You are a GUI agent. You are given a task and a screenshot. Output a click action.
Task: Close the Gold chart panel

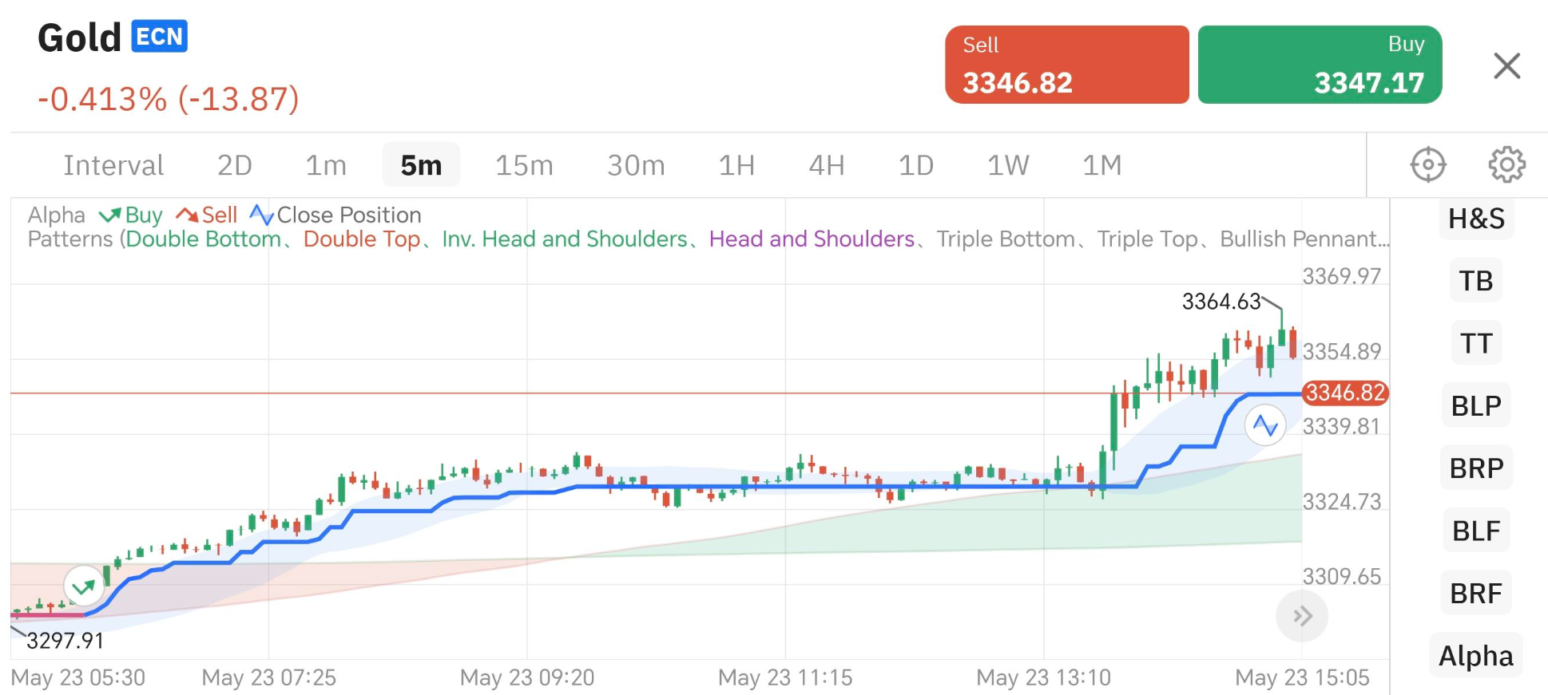pyautogui.click(x=1506, y=65)
